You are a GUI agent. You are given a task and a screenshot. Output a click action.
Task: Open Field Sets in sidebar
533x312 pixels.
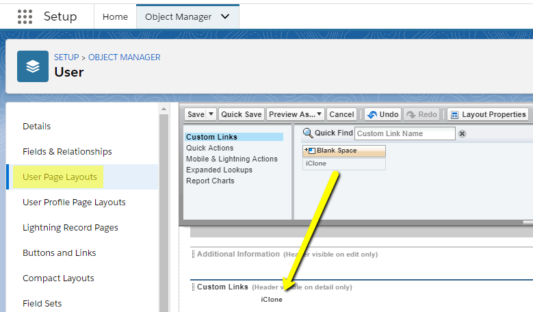[42, 303]
